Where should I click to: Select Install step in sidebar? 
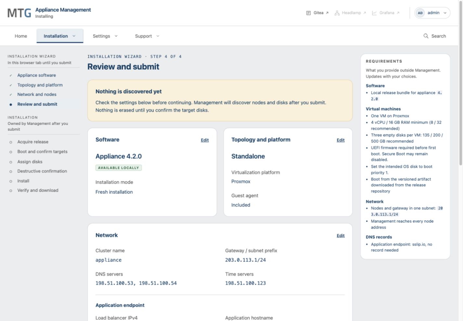pyautogui.click(x=23, y=181)
